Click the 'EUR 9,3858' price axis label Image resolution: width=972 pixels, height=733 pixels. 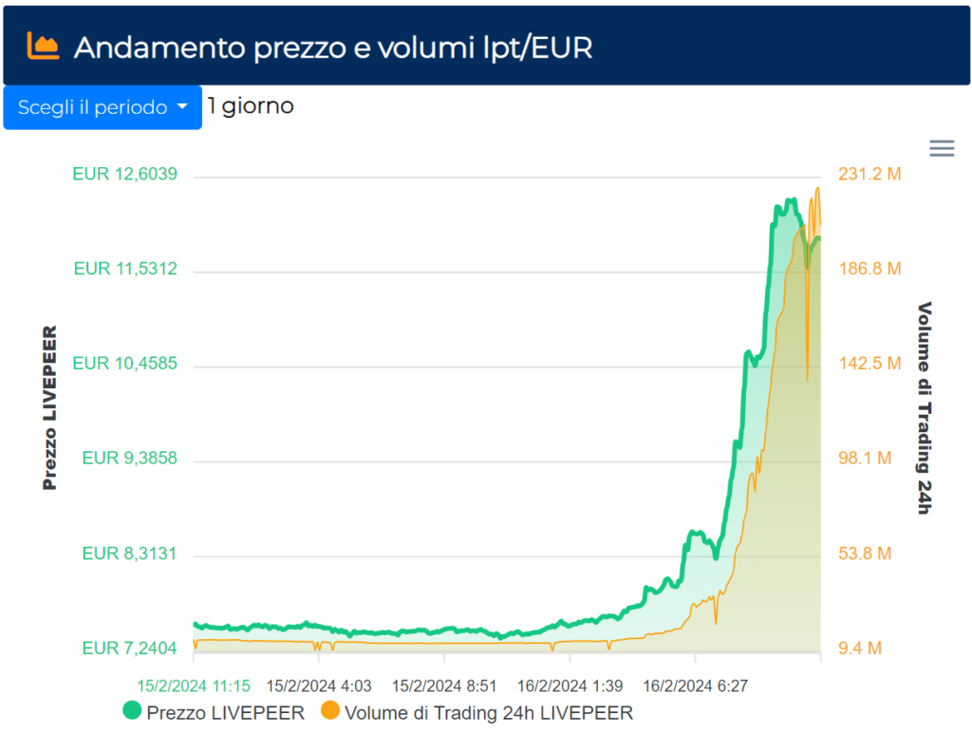(129, 459)
